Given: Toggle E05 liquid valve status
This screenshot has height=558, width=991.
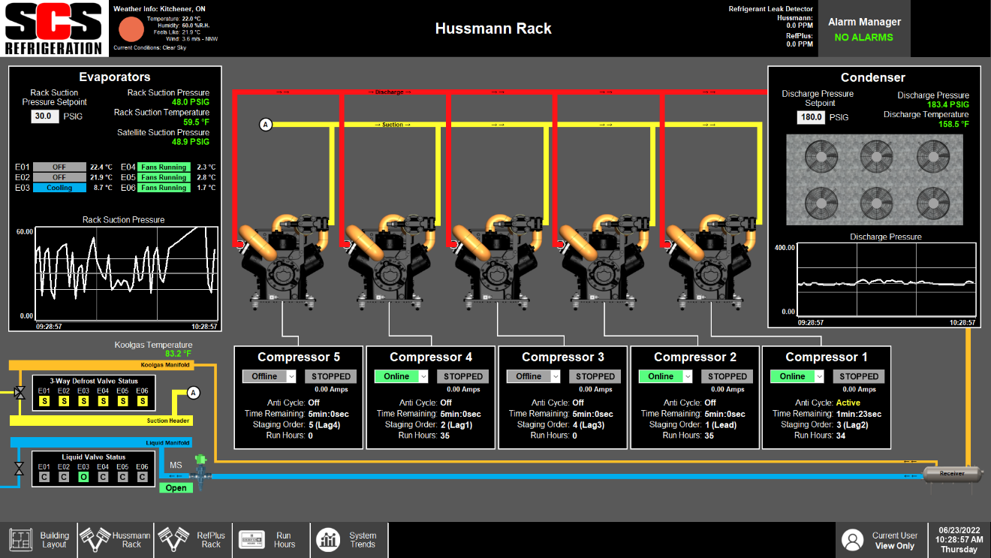Looking at the screenshot, I should click(122, 477).
